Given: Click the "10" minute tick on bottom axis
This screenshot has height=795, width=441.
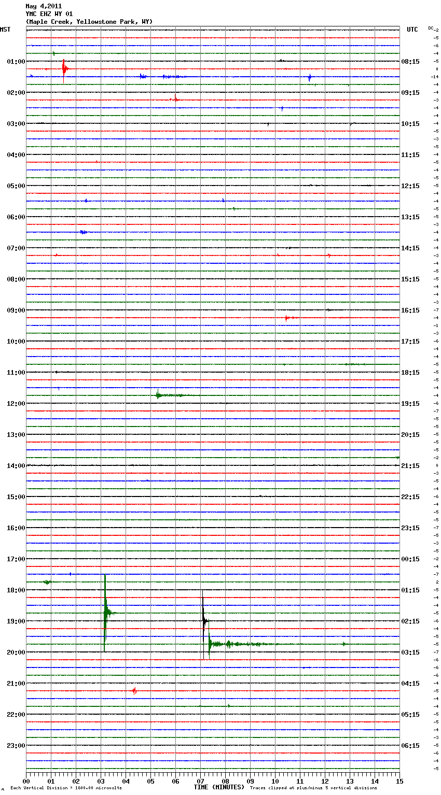Looking at the screenshot, I should coord(275,781).
